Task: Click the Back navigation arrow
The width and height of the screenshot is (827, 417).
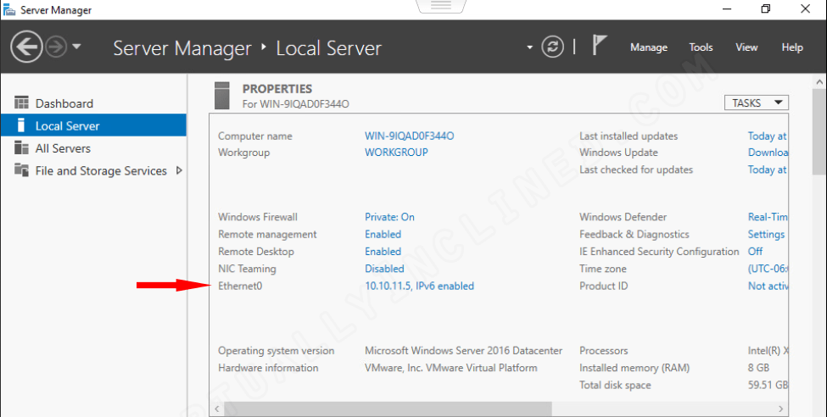Action: pyautogui.click(x=26, y=47)
